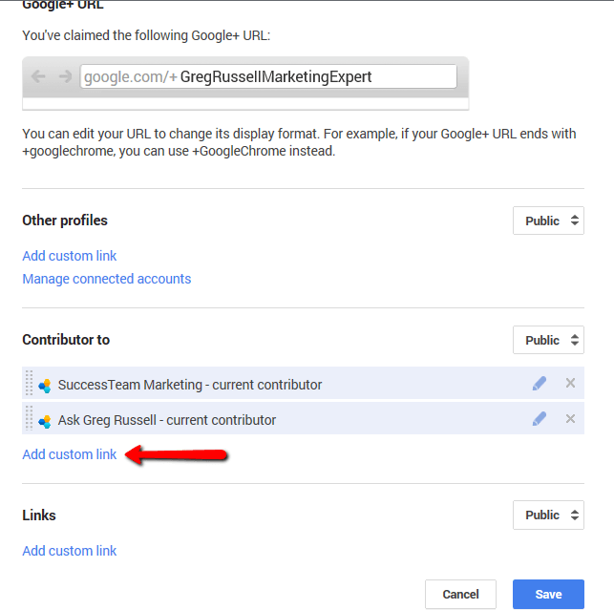Click the back arrow in URL bar
This screenshot has height=610, width=614.
coord(38,76)
